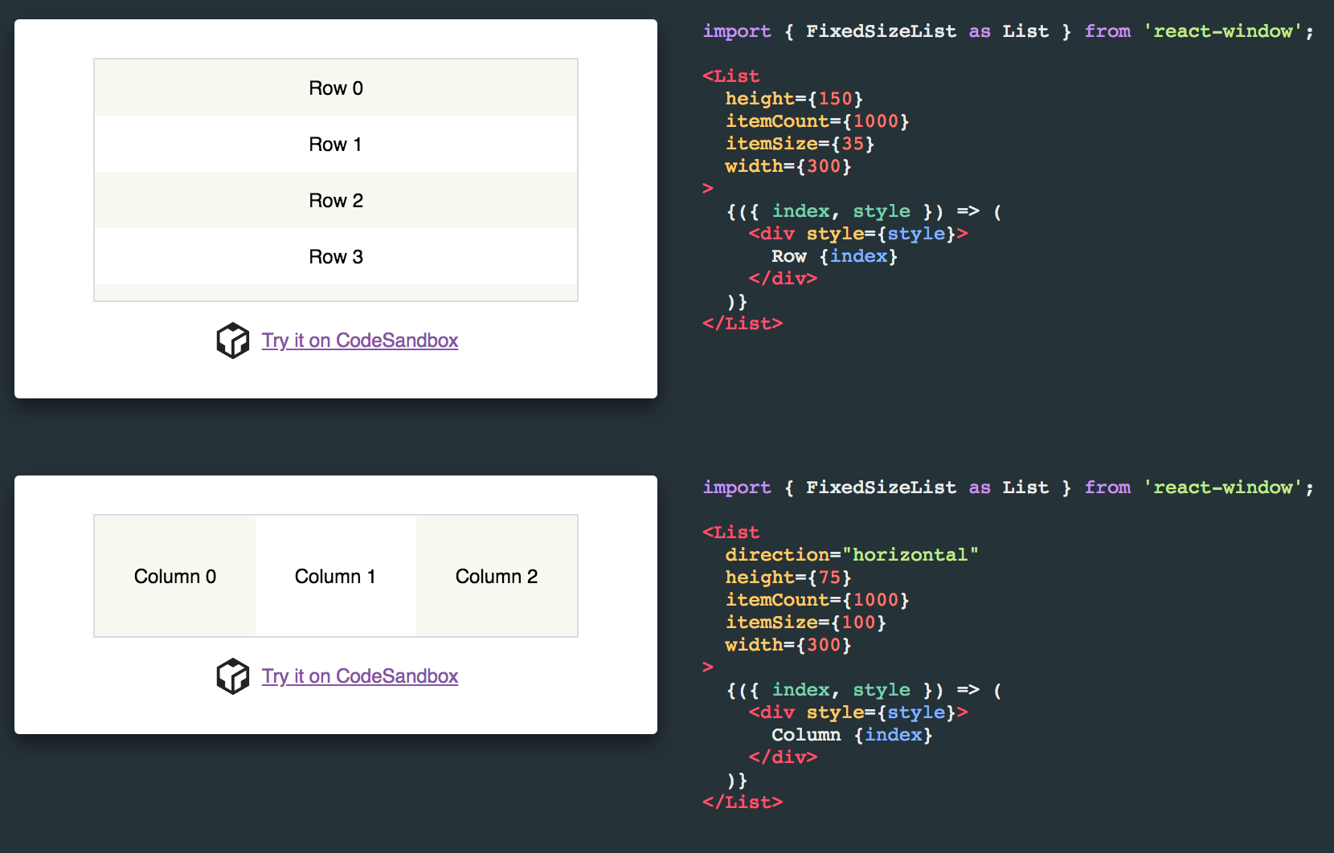Select Column 0 in the horizontal list demo

[x=174, y=576]
